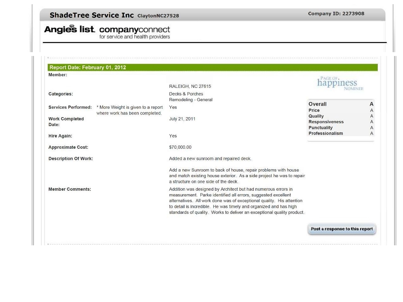The width and height of the screenshot is (403, 302).
Task: Click the $70,000.00 approximate cost value
Action: 180,147
